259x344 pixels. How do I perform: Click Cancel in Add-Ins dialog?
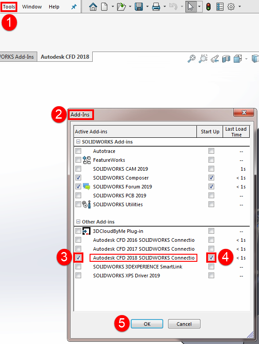(184, 324)
